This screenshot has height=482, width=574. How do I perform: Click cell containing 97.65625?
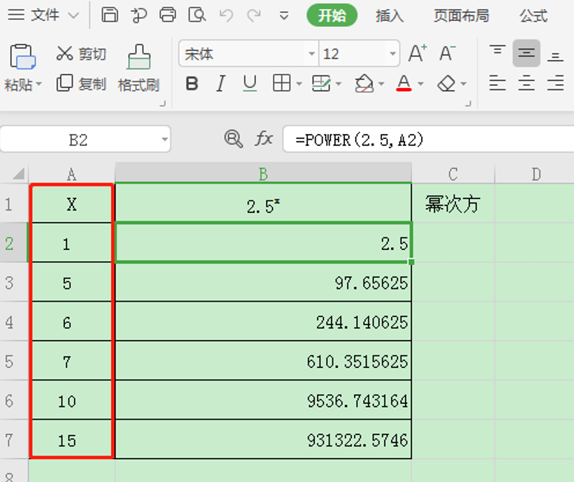coord(263,282)
